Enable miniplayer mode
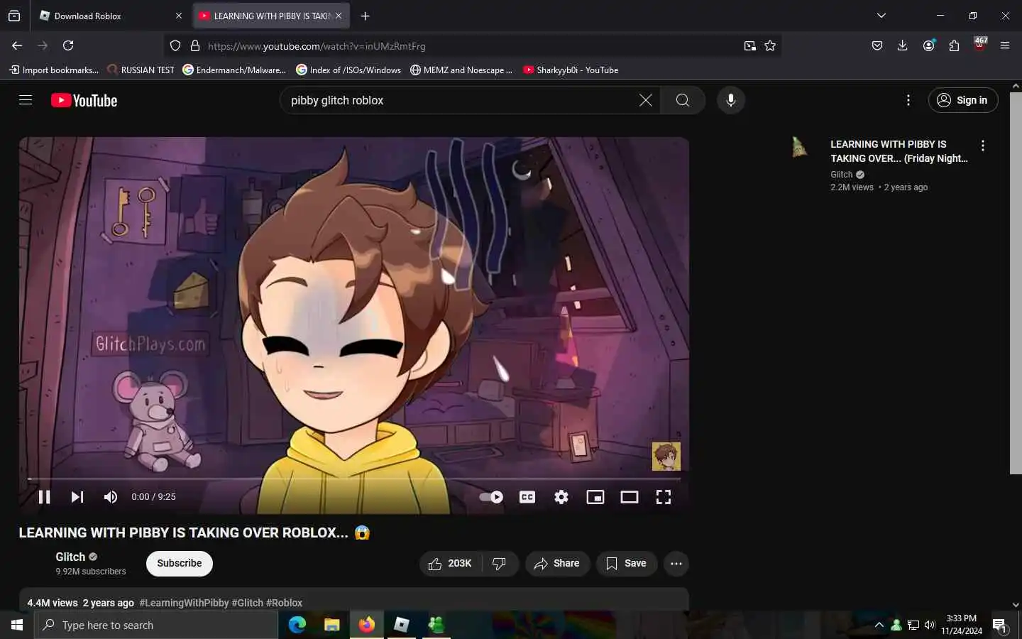Image resolution: width=1022 pixels, height=639 pixels. click(595, 497)
